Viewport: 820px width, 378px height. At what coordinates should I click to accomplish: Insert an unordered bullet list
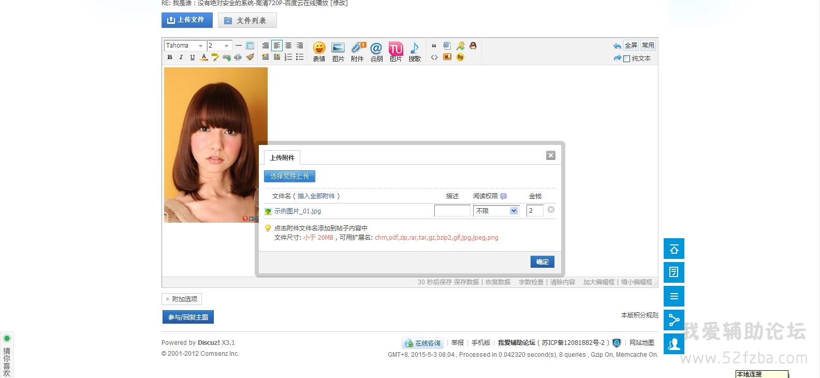(300, 57)
